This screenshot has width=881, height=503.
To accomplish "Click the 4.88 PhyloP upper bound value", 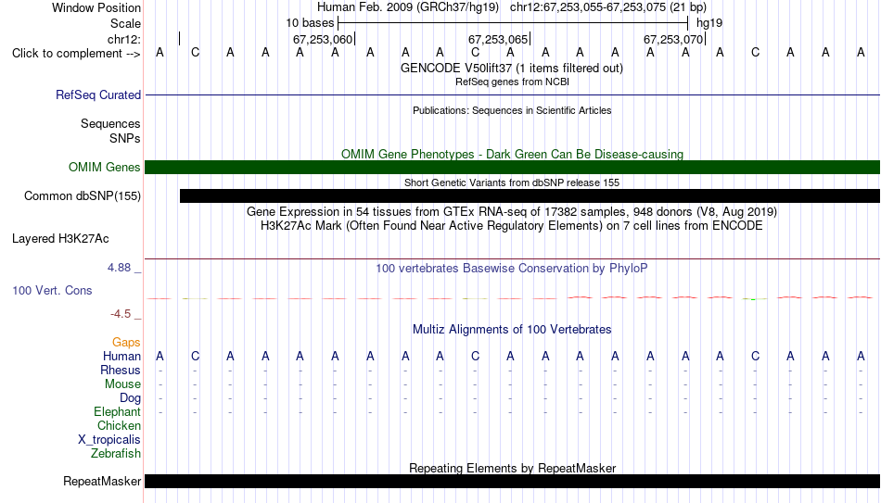I will coord(119,268).
